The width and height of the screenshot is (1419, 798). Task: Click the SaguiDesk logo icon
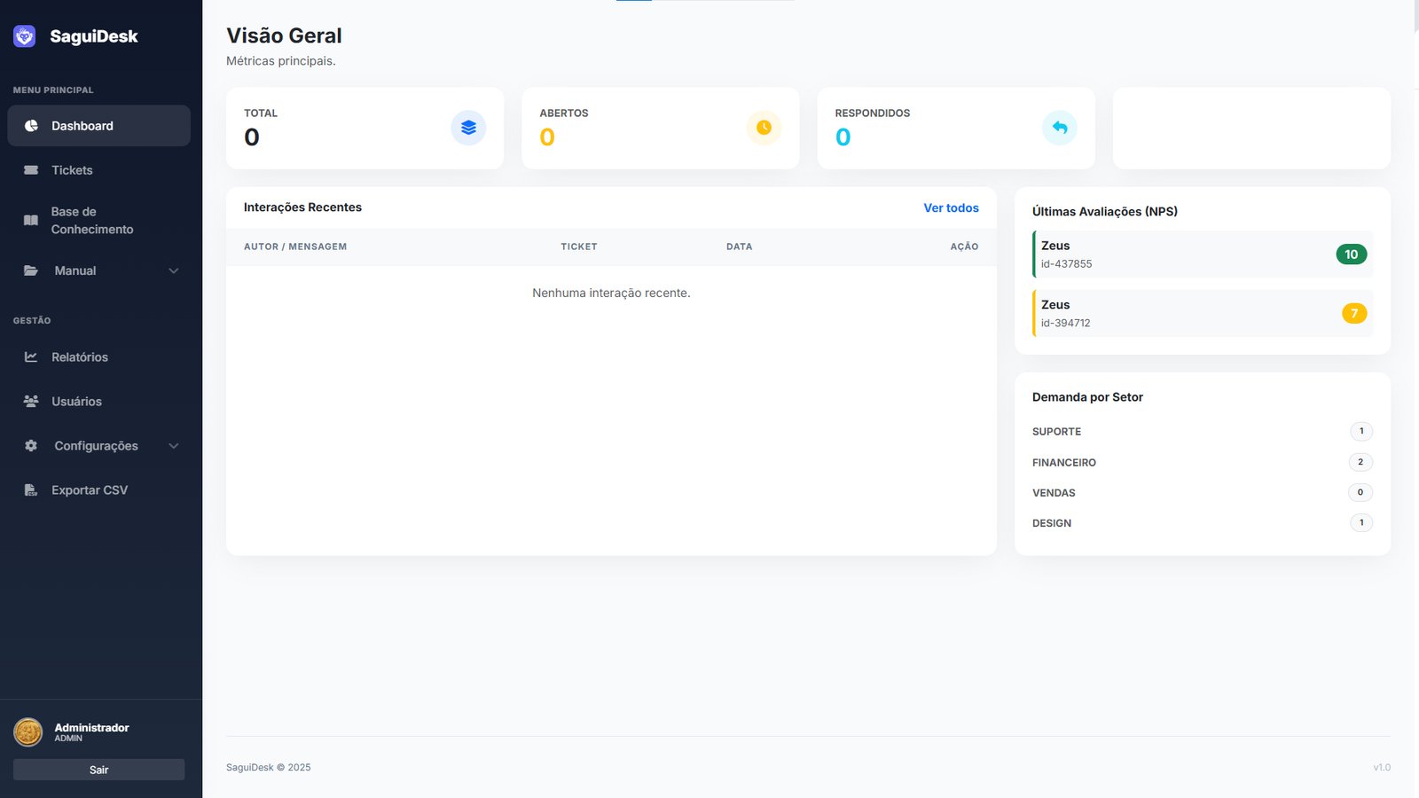pos(25,36)
